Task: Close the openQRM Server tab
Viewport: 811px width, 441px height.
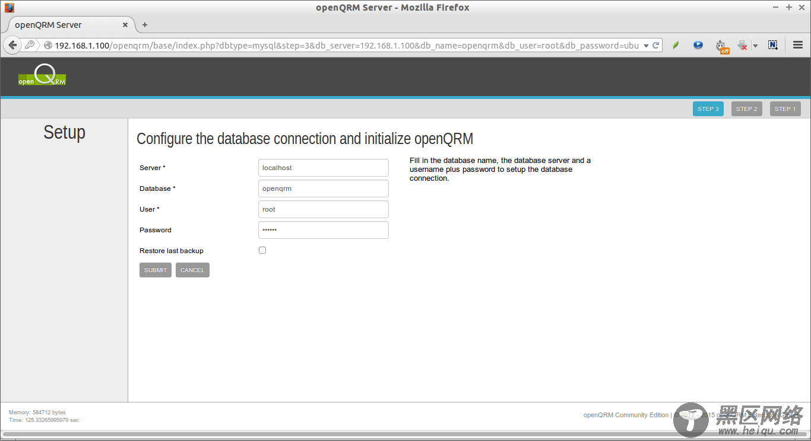Action: click(125, 25)
